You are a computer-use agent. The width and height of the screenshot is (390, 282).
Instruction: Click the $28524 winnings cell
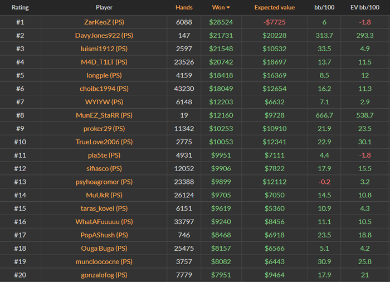(221, 22)
